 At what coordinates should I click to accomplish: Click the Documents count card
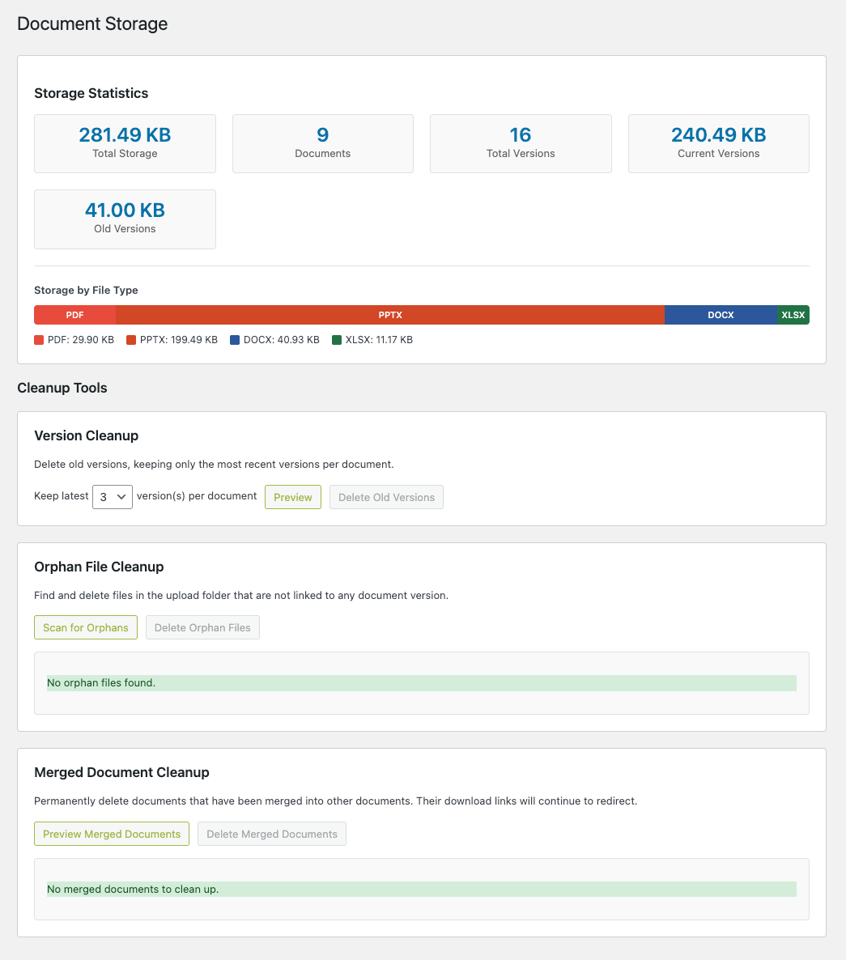click(323, 143)
